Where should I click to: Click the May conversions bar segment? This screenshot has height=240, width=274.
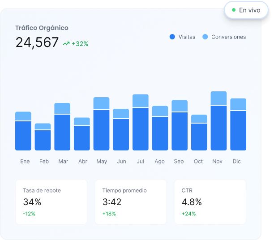101,103
